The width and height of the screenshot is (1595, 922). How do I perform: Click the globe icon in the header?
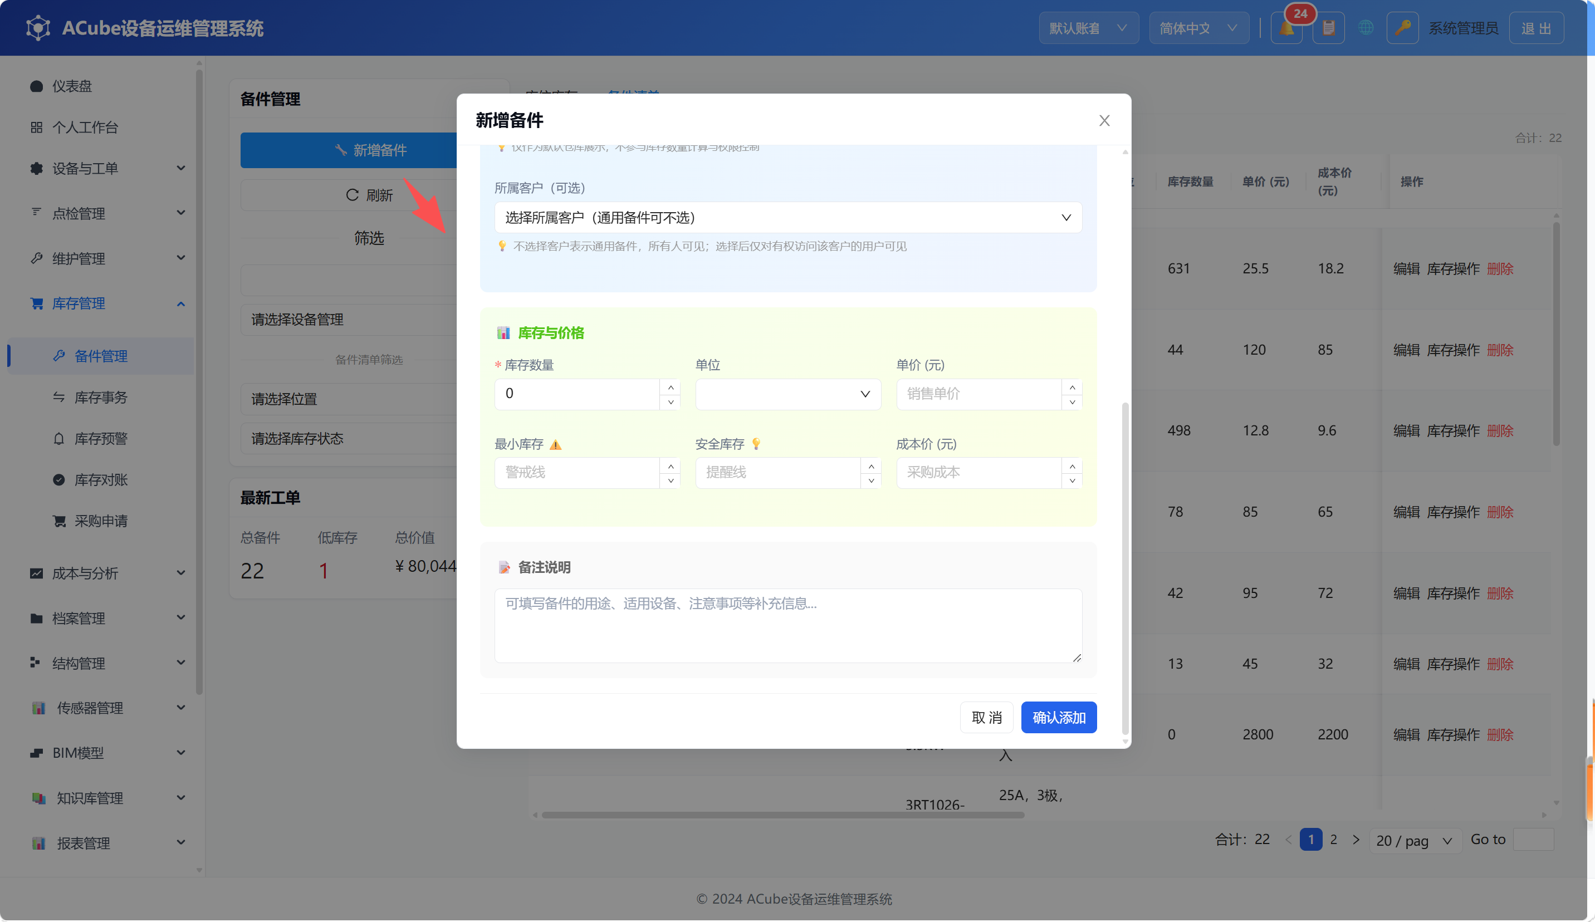(x=1365, y=28)
